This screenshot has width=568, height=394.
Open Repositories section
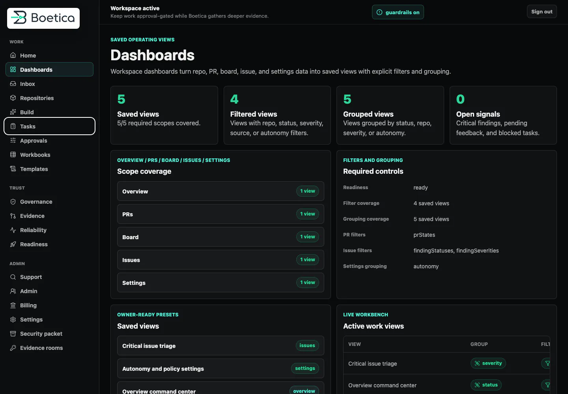(49, 98)
